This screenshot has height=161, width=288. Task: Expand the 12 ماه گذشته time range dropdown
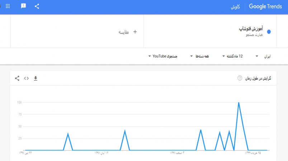click(232, 56)
